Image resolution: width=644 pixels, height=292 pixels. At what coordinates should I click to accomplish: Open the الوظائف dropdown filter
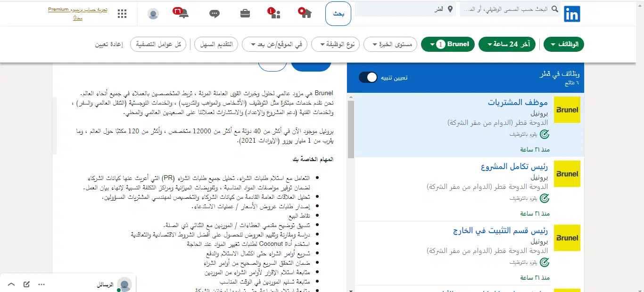point(564,44)
